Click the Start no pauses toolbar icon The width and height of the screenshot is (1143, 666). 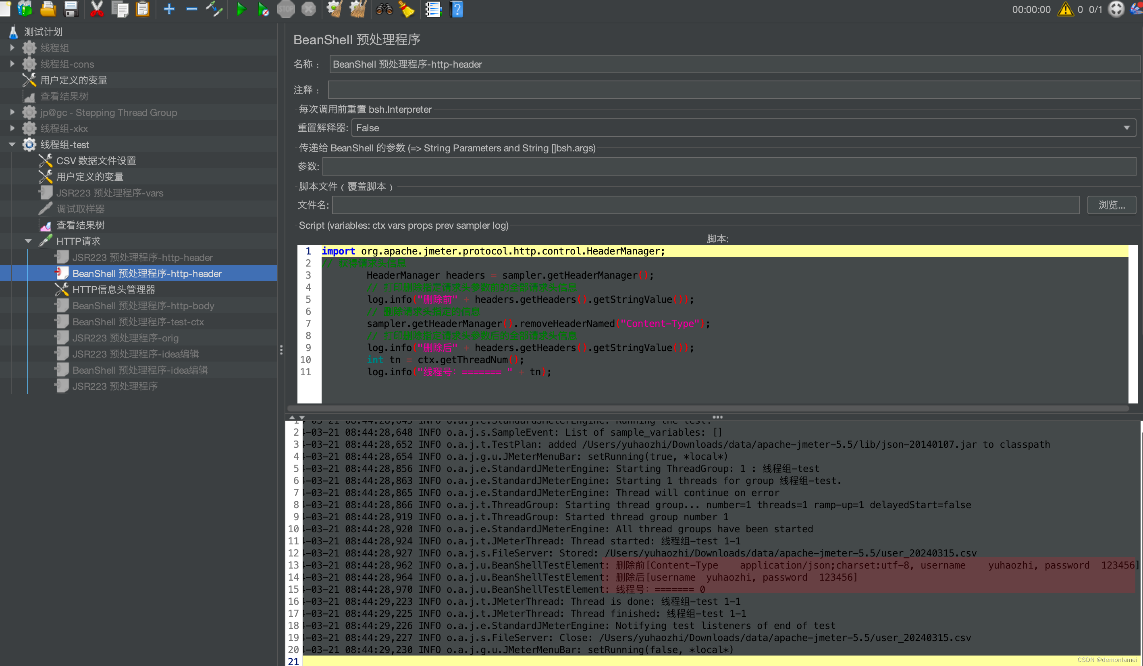[263, 9]
